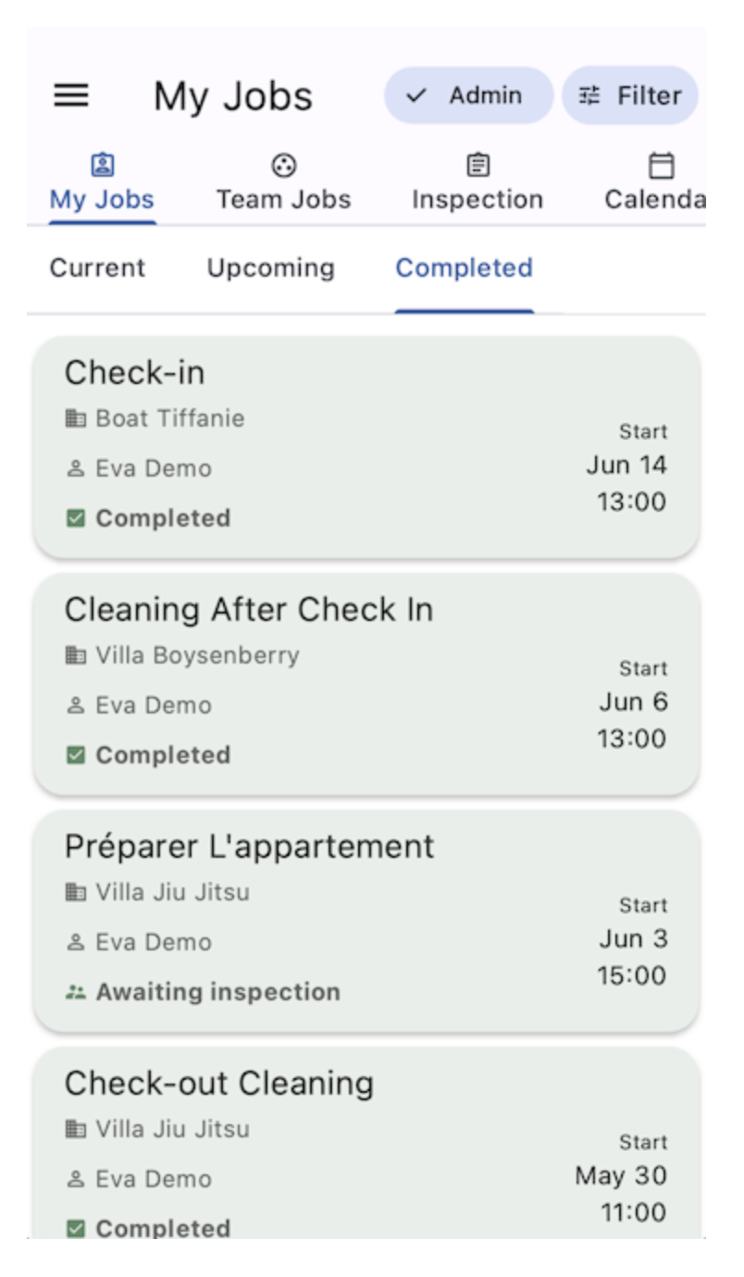Click the Jun 3 start date

point(633,938)
